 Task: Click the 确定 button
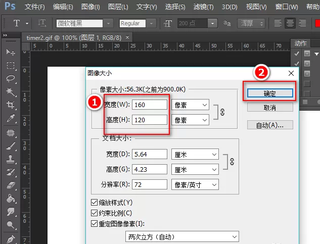(x=270, y=93)
